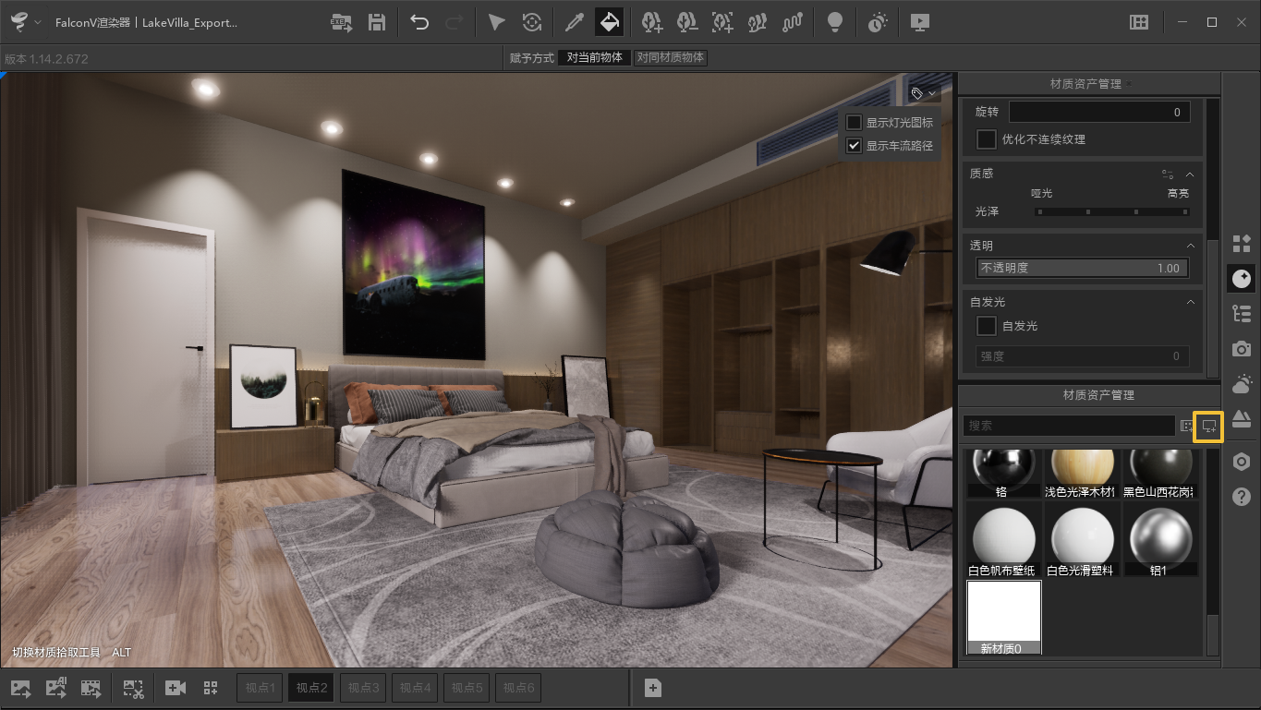Switch assignment mode to 对同材质物体
The width and height of the screenshot is (1261, 710).
(671, 56)
